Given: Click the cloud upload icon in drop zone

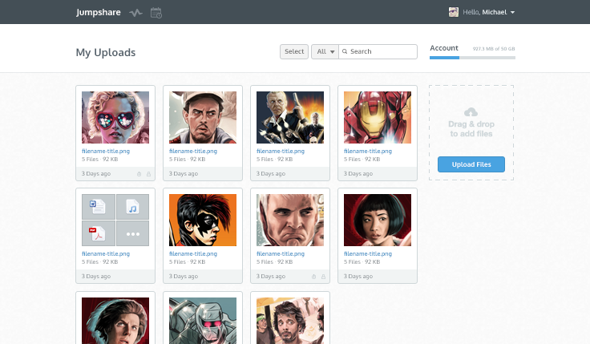Looking at the screenshot, I should pyautogui.click(x=471, y=111).
